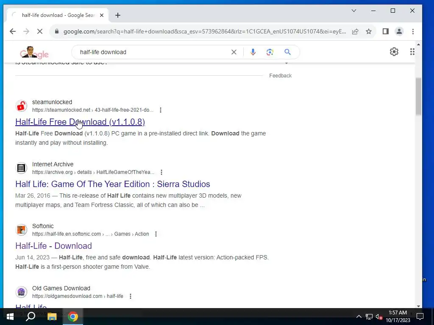Open more options for Old Games Download
Viewport: 434px width, 325px height.
click(131, 296)
